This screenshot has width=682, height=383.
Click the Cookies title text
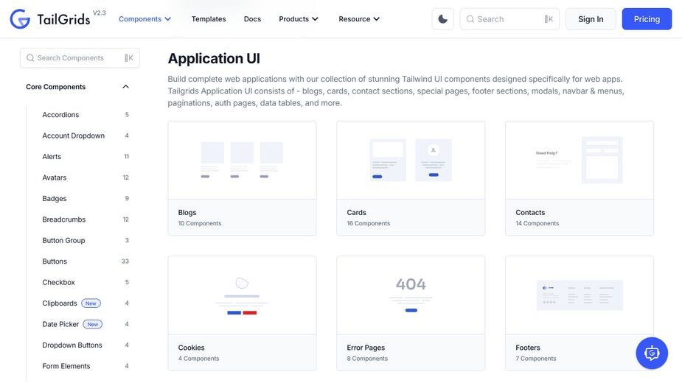tap(191, 348)
